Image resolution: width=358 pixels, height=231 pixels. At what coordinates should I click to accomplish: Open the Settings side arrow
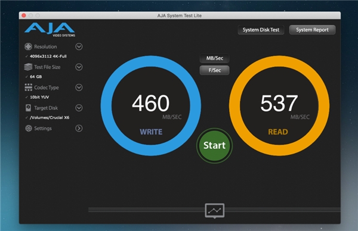point(79,128)
